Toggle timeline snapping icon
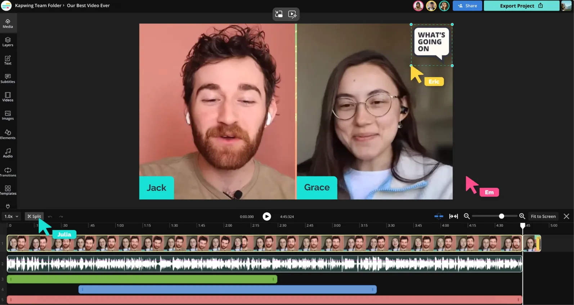574x305 pixels. (439, 216)
